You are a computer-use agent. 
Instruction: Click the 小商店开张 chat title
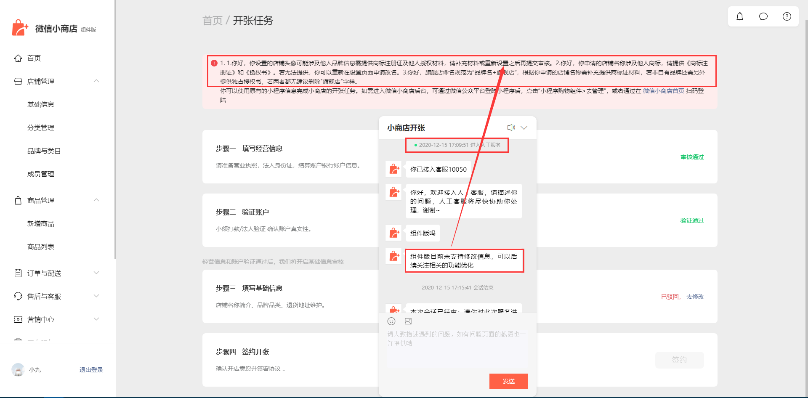click(406, 127)
